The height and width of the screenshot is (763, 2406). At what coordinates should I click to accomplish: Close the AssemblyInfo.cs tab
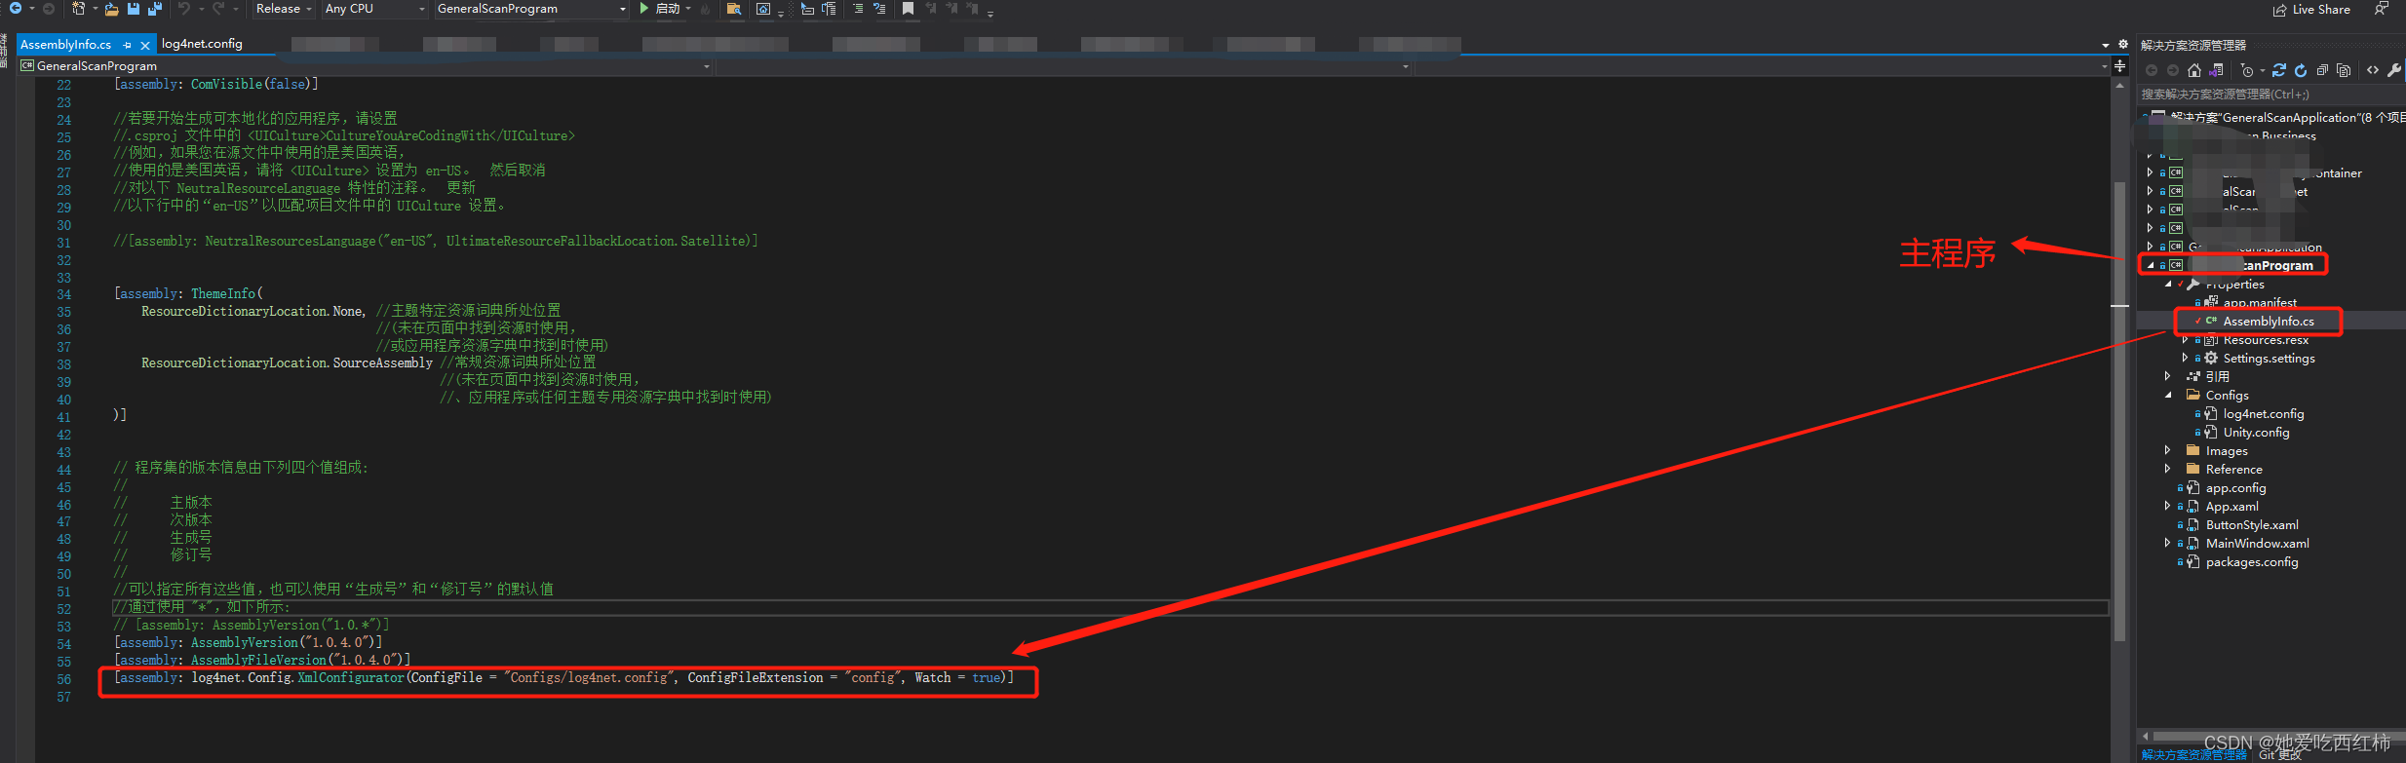[x=145, y=45]
